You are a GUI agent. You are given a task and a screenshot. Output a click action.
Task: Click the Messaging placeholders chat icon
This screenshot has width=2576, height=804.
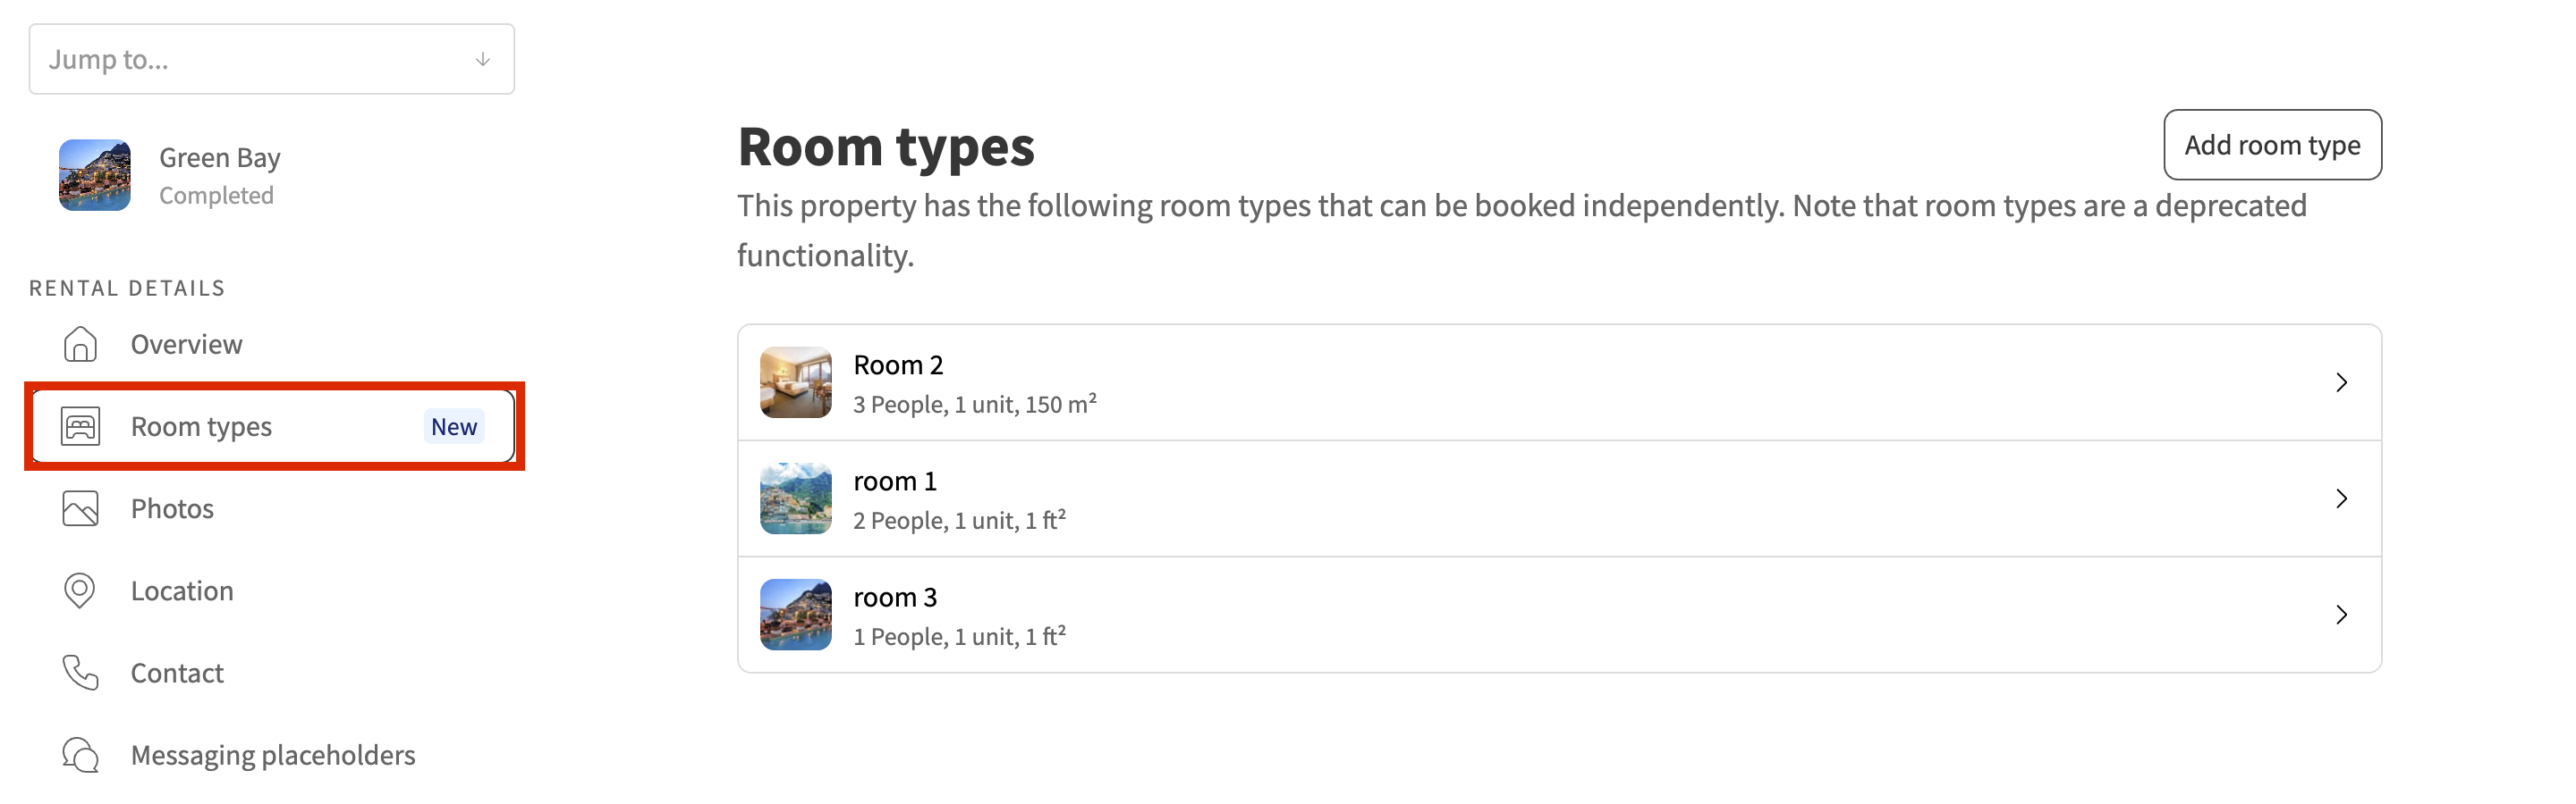[x=80, y=755]
